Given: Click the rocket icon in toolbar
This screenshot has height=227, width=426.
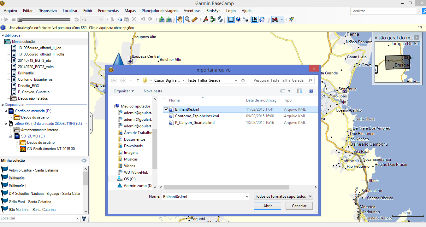Looking at the screenshot, I should pyautogui.click(x=291, y=19).
